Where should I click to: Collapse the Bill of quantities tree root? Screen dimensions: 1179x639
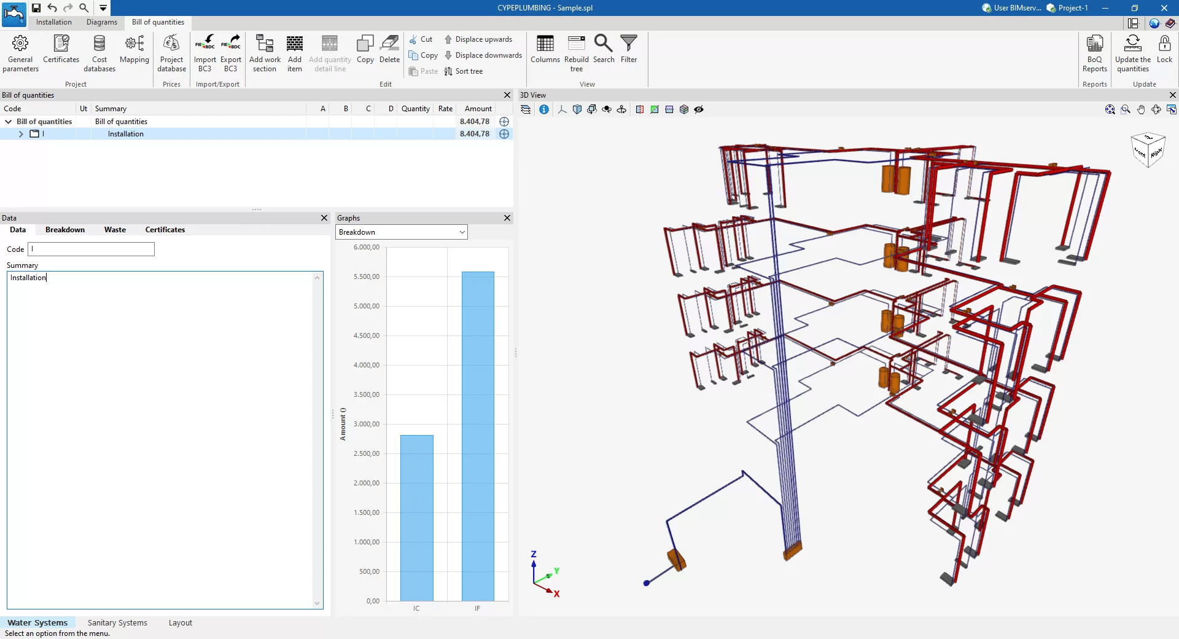pyautogui.click(x=9, y=122)
